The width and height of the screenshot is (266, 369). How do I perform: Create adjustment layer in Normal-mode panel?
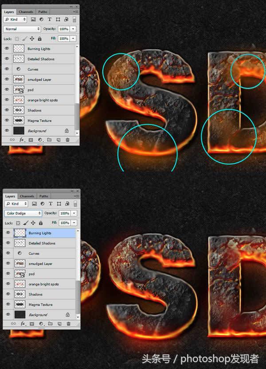[40, 140]
